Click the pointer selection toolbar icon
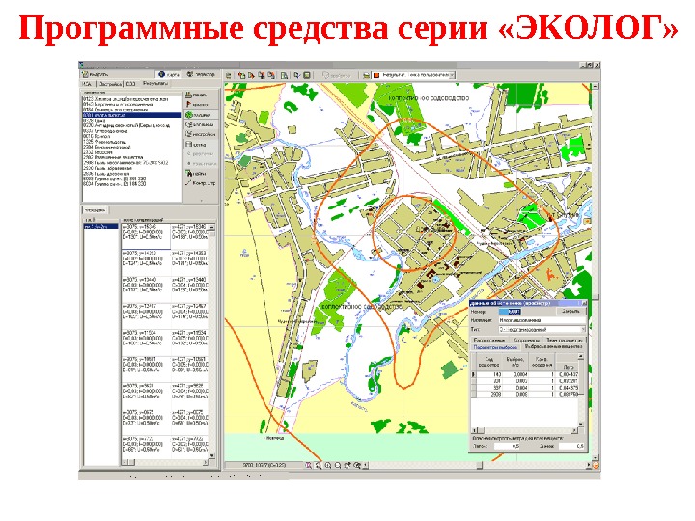695x521 pixels. point(296,76)
